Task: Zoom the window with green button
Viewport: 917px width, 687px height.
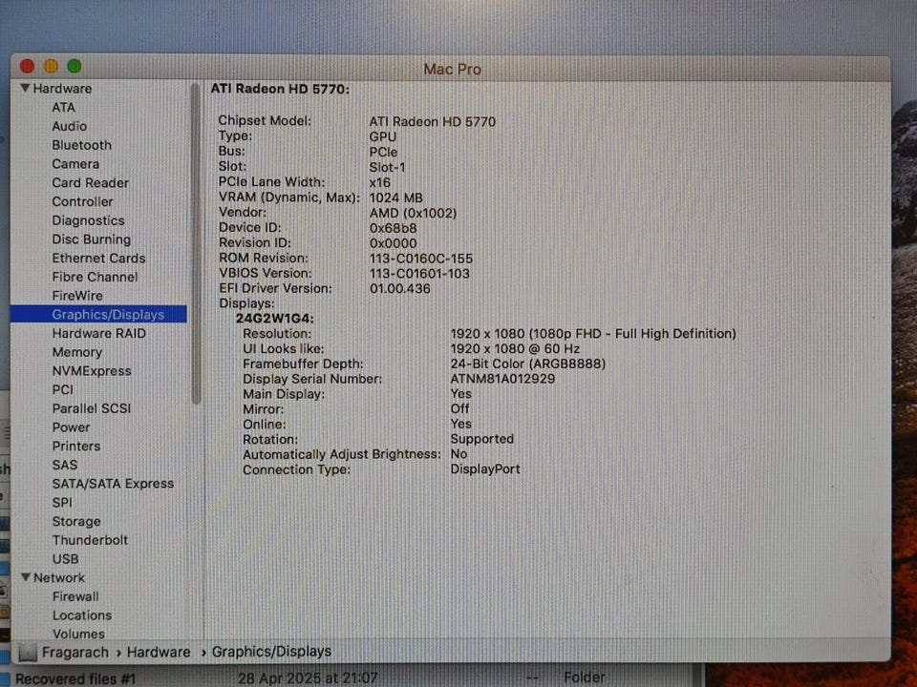Action: [x=75, y=67]
